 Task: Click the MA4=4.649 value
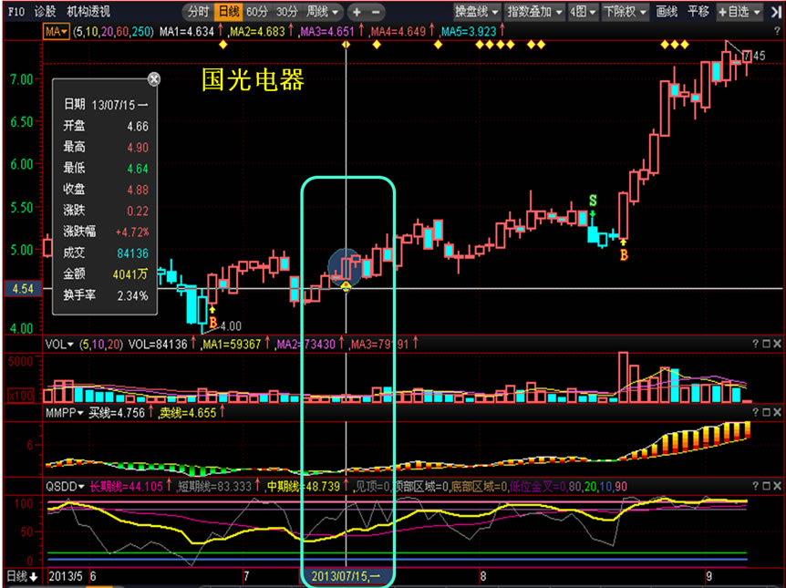[x=398, y=32]
